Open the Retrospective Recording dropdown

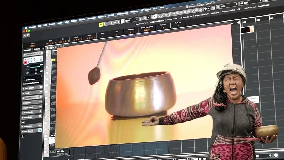(33, 83)
